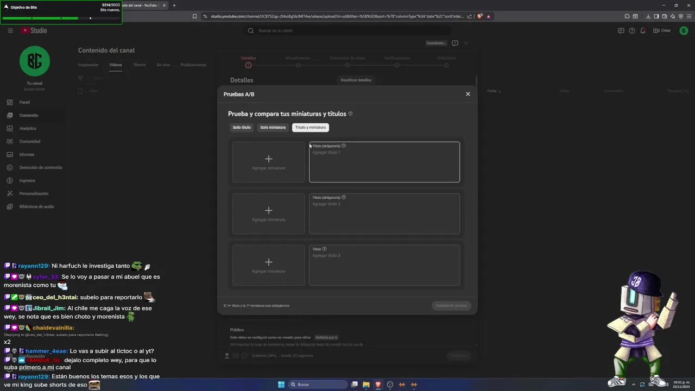Viewport: 695px width, 391px height.
Task: Open OBS Studio from the taskbar
Action: [390, 384]
